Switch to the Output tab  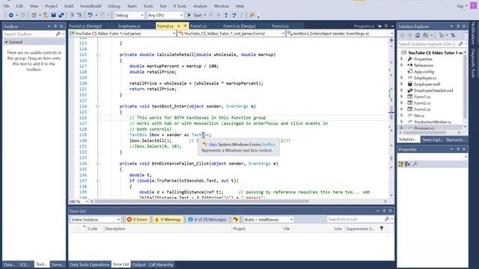(x=139, y=265)
